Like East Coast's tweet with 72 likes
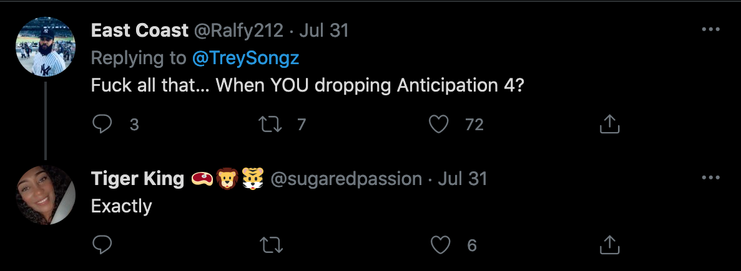The height and width of the screenshot is (271, 741). (x=439, y=125)
